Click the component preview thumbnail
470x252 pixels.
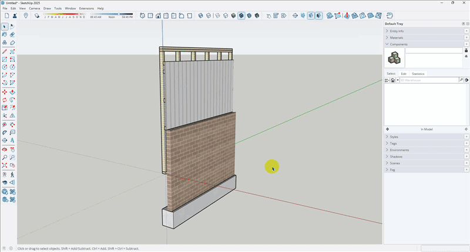tap(394, 57)
